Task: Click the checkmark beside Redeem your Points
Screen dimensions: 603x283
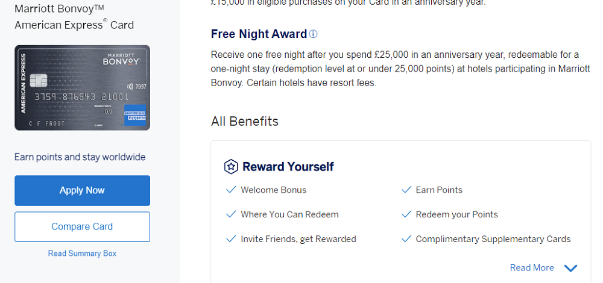Action: click(406, 214)
